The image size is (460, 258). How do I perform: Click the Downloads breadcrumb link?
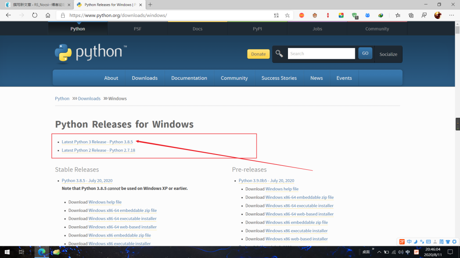[x=89, y=99]
